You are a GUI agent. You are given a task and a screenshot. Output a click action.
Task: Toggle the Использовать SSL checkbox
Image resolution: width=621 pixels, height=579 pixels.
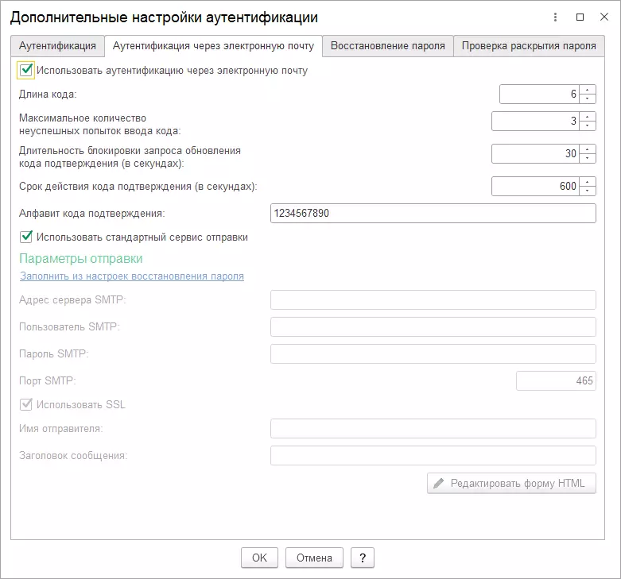click(x=25, y=404)
